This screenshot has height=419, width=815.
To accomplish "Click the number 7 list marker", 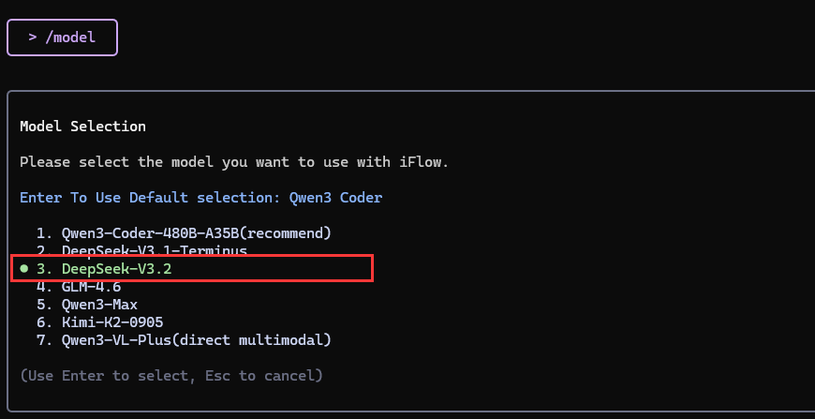I will 41,339.
